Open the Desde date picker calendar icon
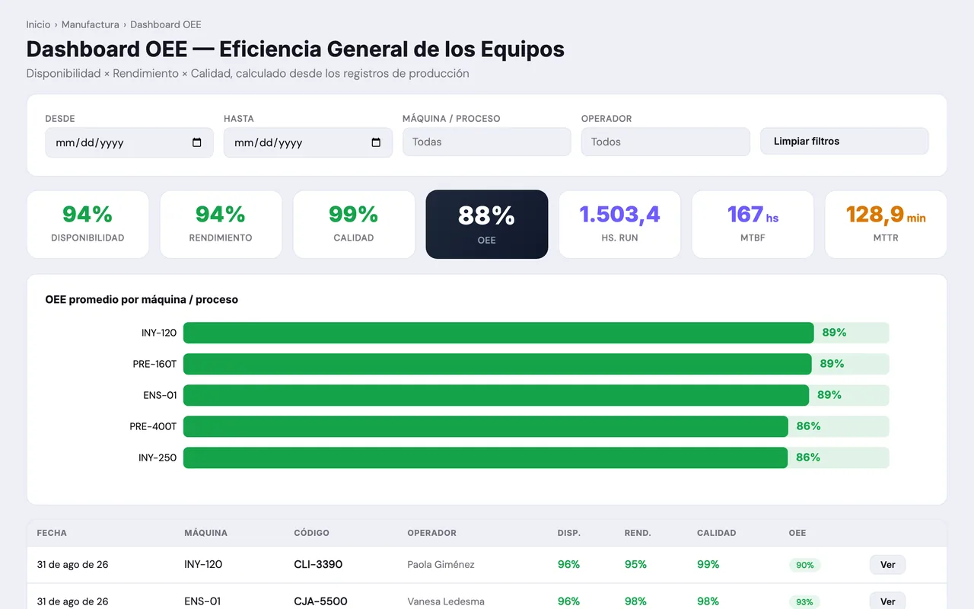Screen dimensions: 974x609 click(x=197, y=142)
